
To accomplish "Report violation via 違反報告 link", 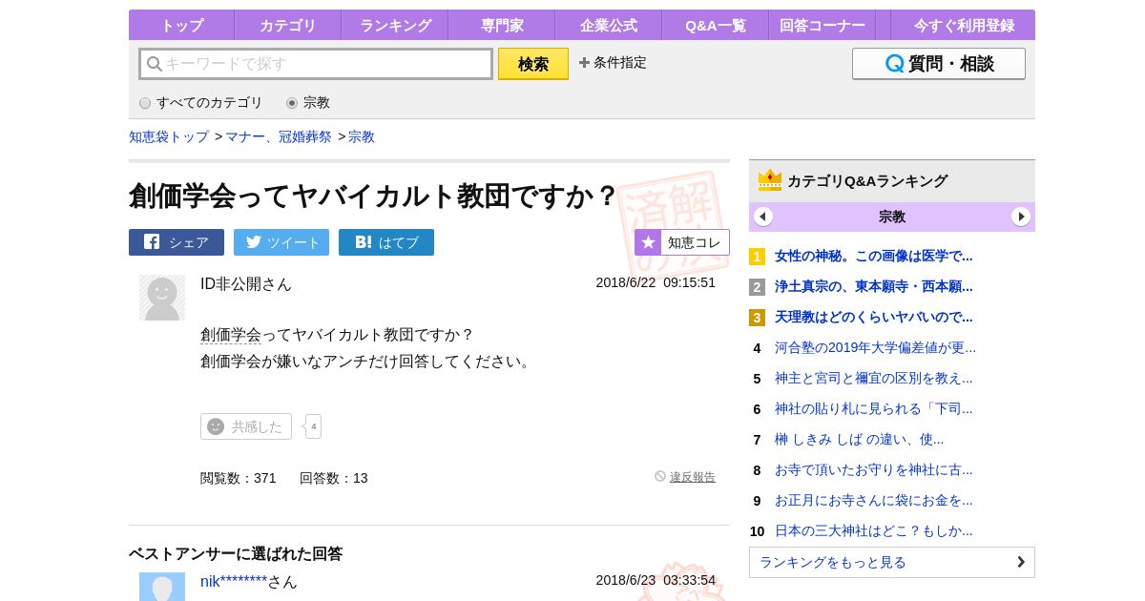I will [x=693, y=477].
